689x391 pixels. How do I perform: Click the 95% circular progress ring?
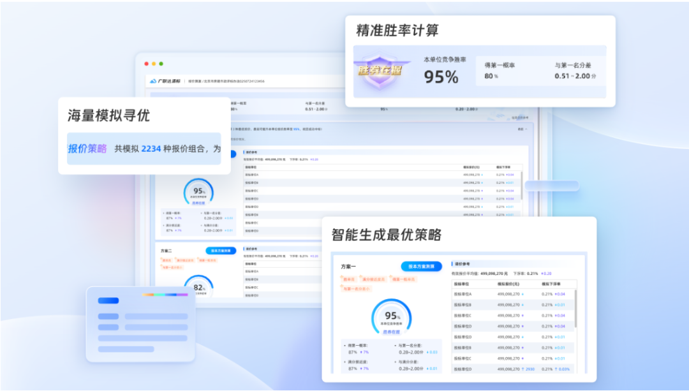(392, 316)
